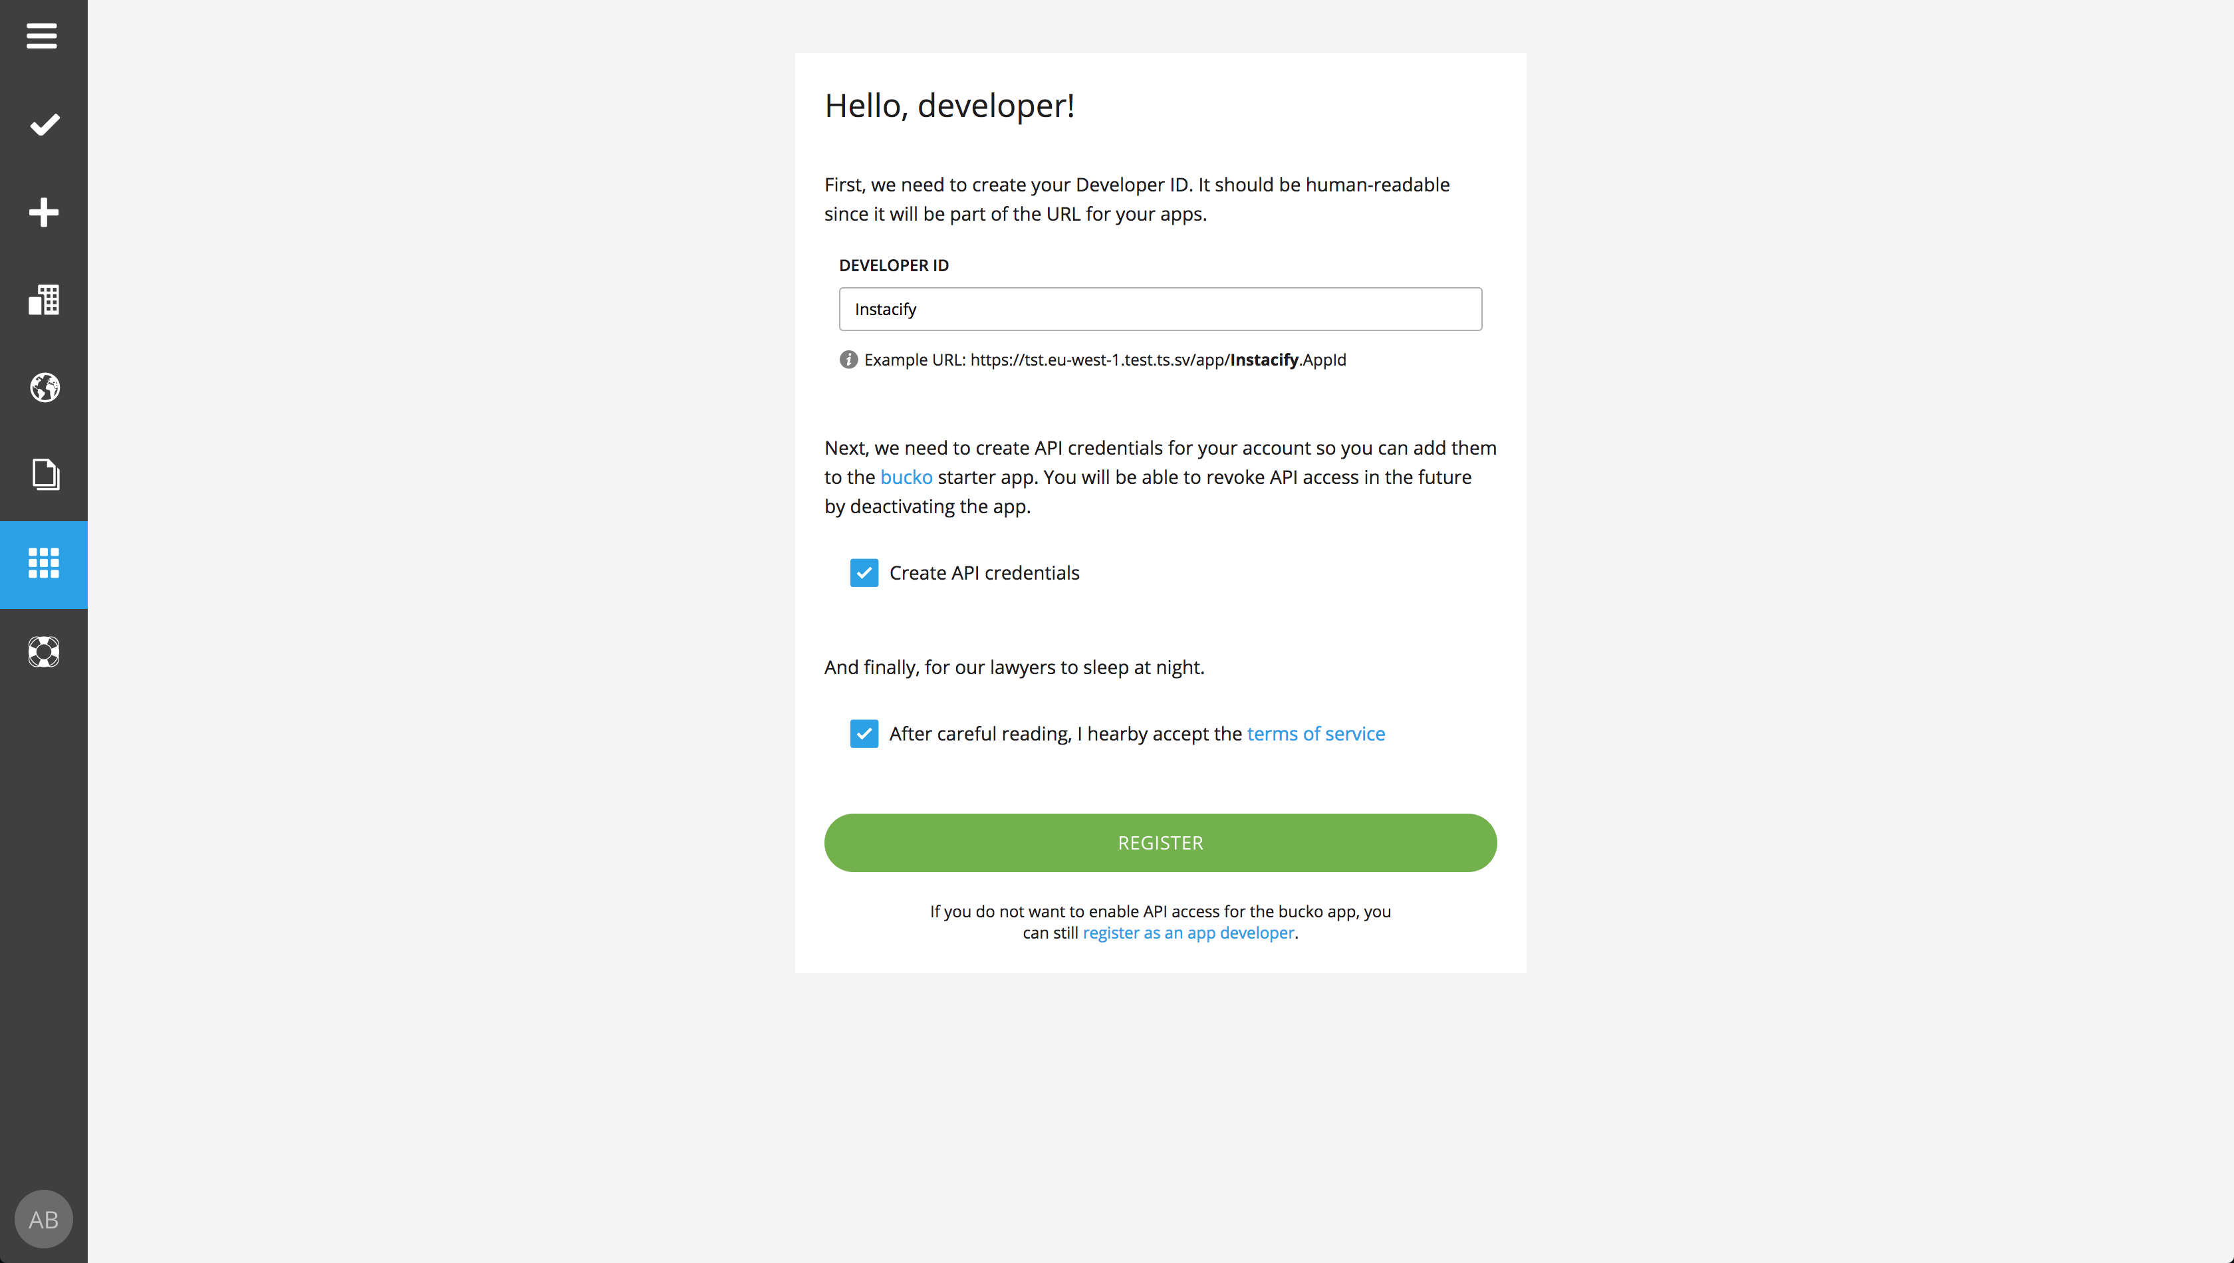Open the buildings icon in sidebar
This screenshot has height=1263, width=2234.
pos(43,300)
